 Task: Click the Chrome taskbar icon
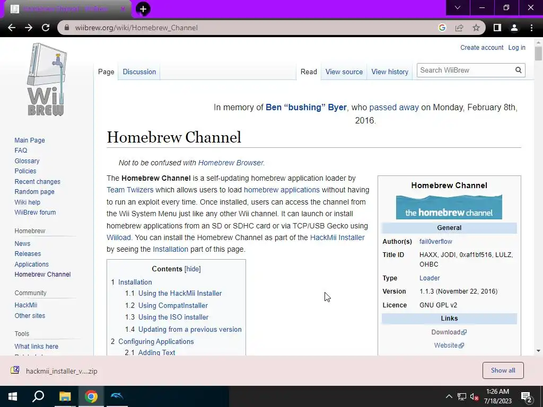(91, 396)
